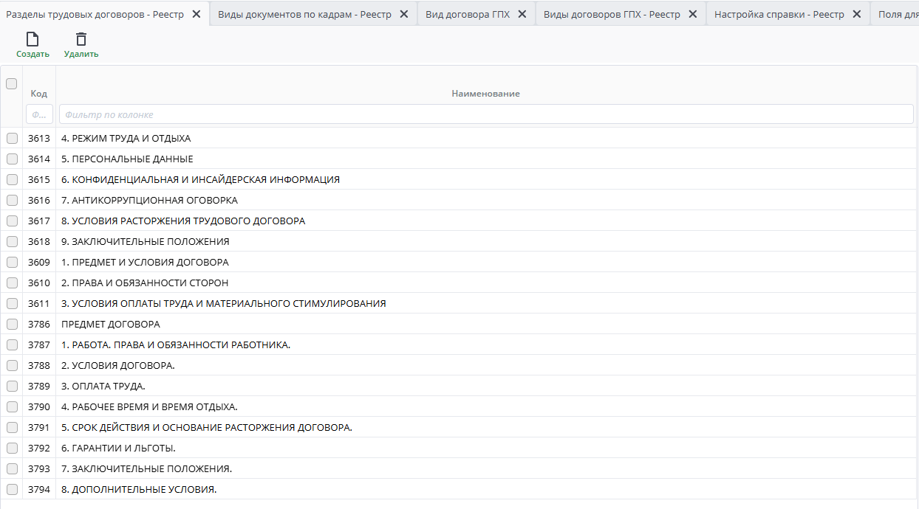Viewport: 919px width, 509px height.
Task: Select row 2. УСЛОВИЯ ДОГОВОРА.
Action: pyautogui.click(x=459, y=365)
